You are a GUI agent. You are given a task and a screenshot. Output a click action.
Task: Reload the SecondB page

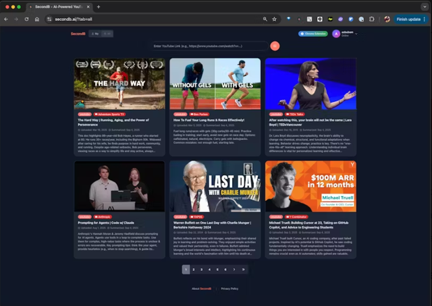[x=26, y=20]
